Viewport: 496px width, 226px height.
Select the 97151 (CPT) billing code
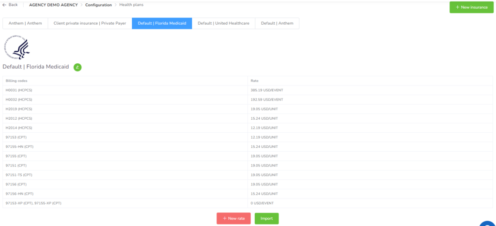16,166
